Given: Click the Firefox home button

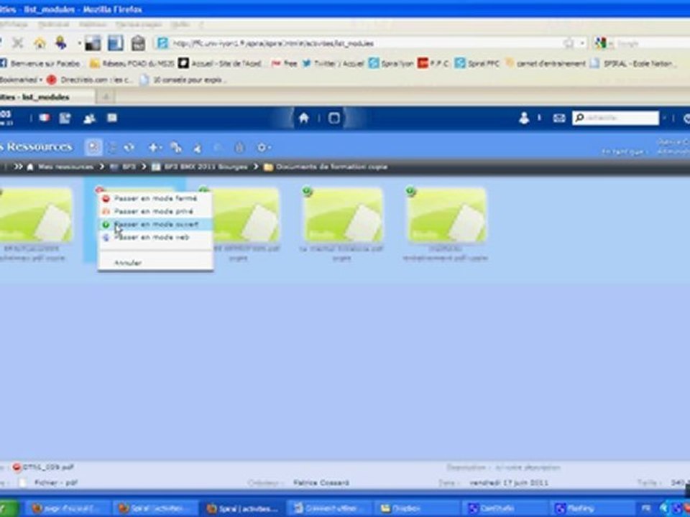Looking at the screenshot, I should coord(40,43).
